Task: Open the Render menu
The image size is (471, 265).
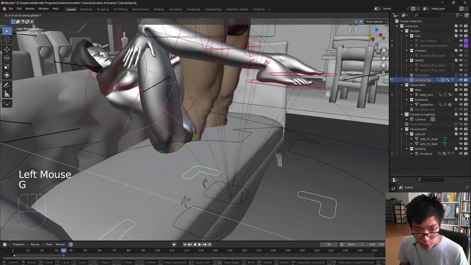Action: (x=30, y=9)
